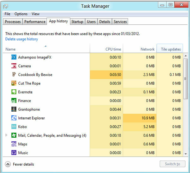
Task: Switch to the Services tab
Action: point(120,22)
